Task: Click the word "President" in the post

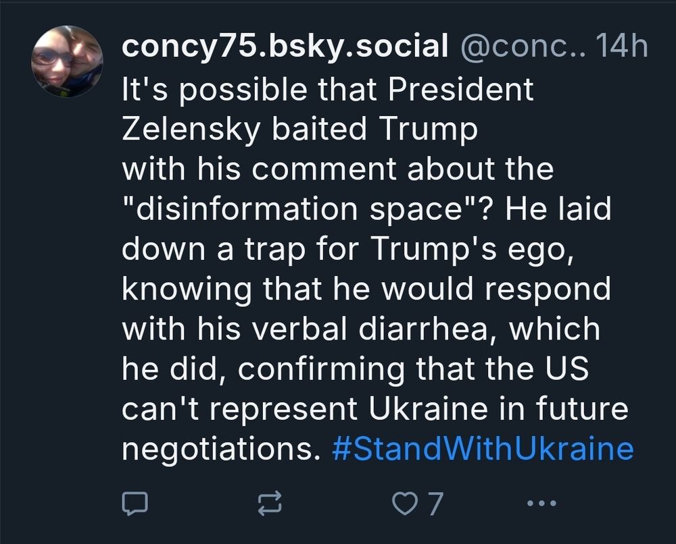Action: 460,89
